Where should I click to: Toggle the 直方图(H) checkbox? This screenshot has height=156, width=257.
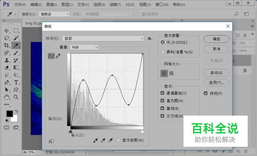162,100
